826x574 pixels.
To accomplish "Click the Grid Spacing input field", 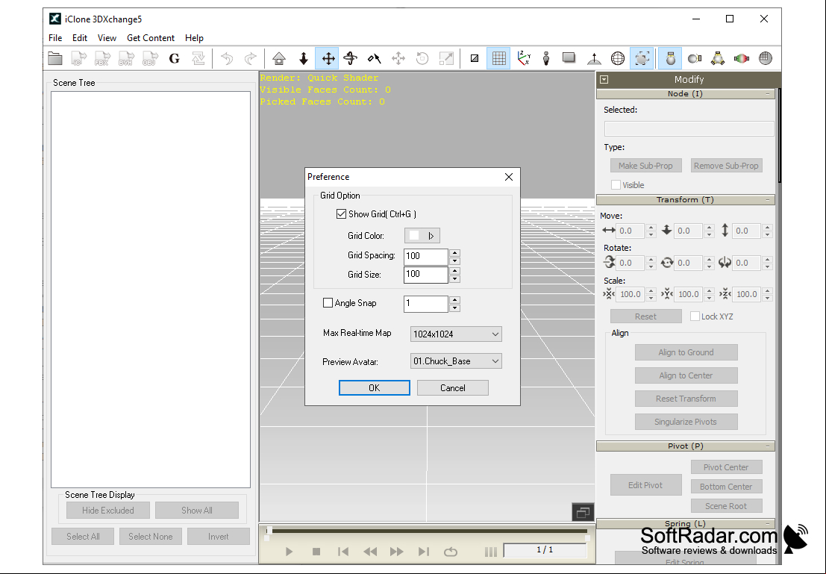I will click(425, 257).
